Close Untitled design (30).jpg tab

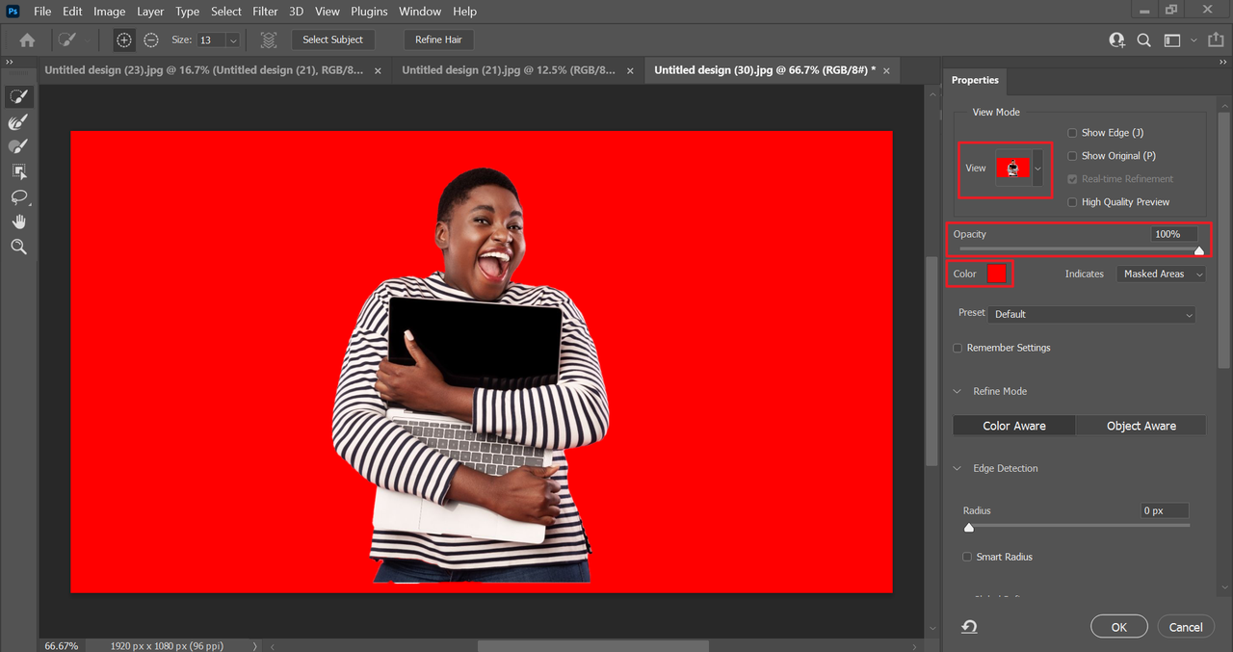pos(886,70)
